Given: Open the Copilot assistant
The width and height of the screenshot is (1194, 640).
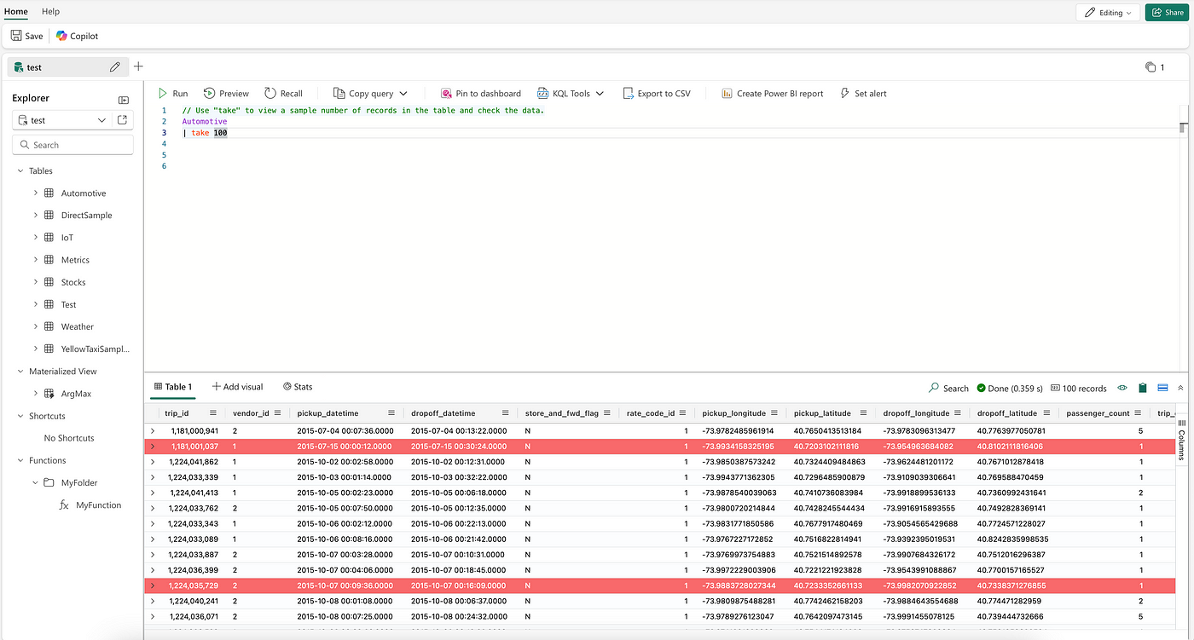Looking at the screenshot, I should (x=77, y=36).
